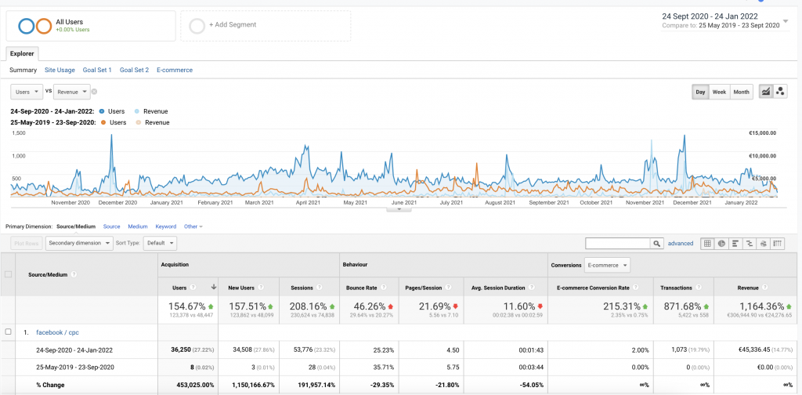802x395 pixels.
Task: Tick the select-all checkbox in table header
Action: pyautogui.click(x=9, y=274)
